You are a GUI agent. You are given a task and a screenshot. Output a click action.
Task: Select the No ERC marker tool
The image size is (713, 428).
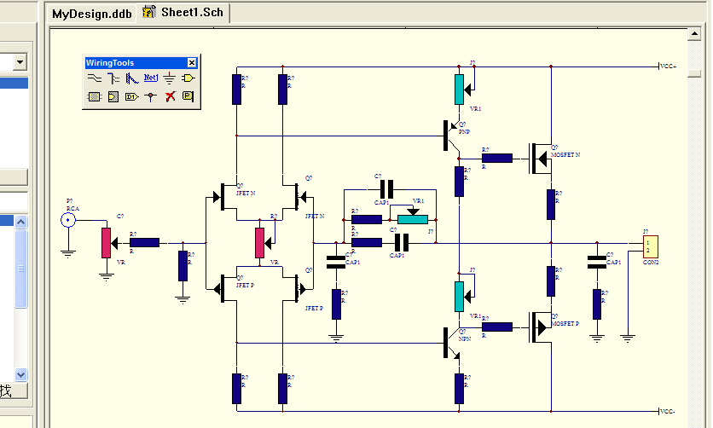click(170, 96)
